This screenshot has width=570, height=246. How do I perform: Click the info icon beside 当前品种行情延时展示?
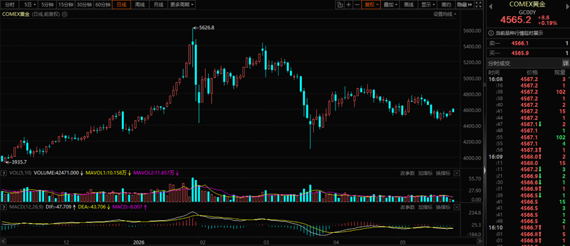click(492, 33)
